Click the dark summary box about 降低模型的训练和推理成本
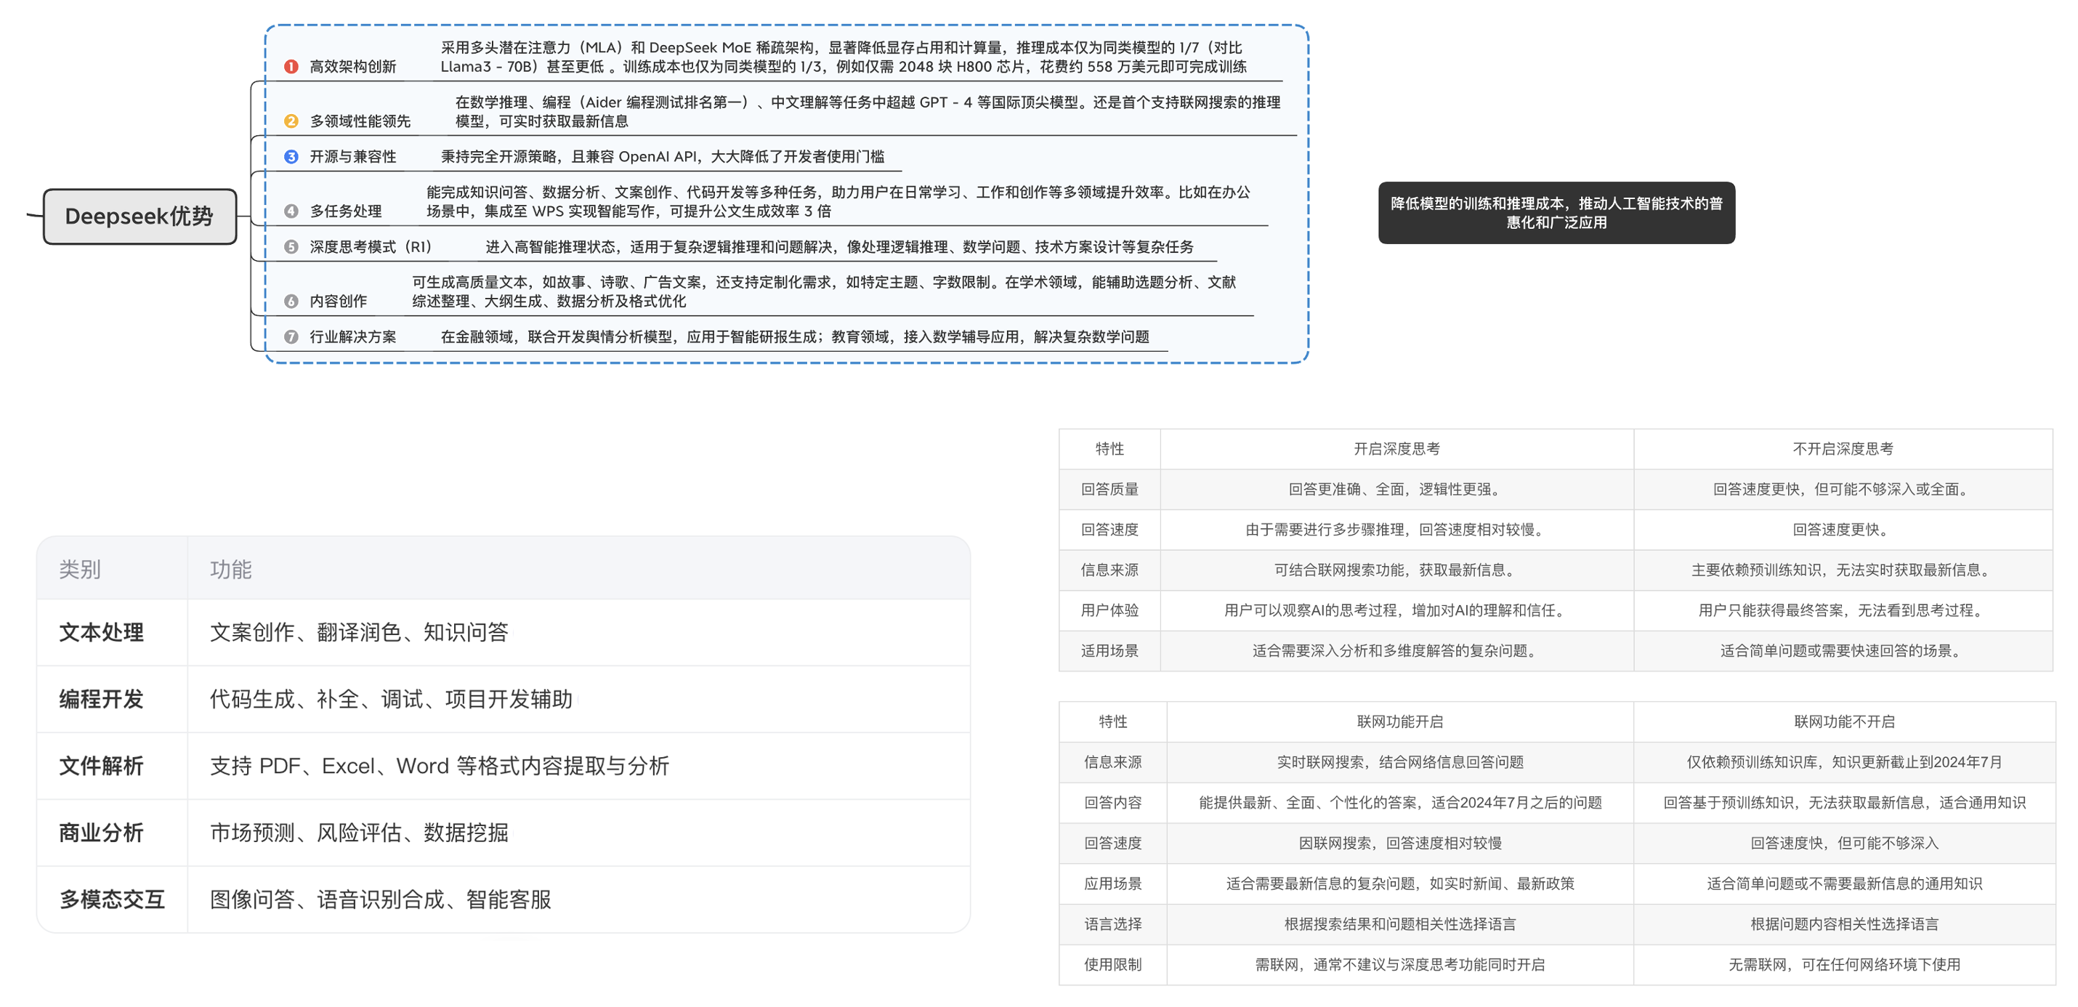This screenshot has height=1007, width=2078. pyautogui.click(x=1556, y=213)
